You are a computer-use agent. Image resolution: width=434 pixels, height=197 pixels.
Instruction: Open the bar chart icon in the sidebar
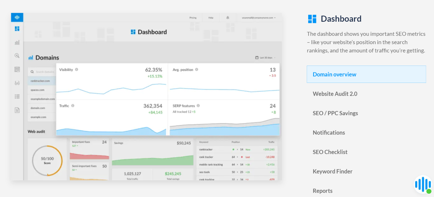tap(17, 42)
